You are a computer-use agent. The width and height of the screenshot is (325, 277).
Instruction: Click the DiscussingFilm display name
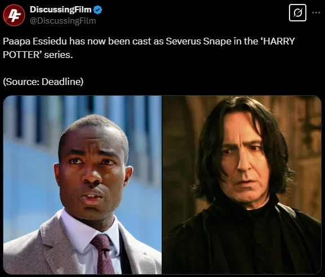click(x=60, y=10)
